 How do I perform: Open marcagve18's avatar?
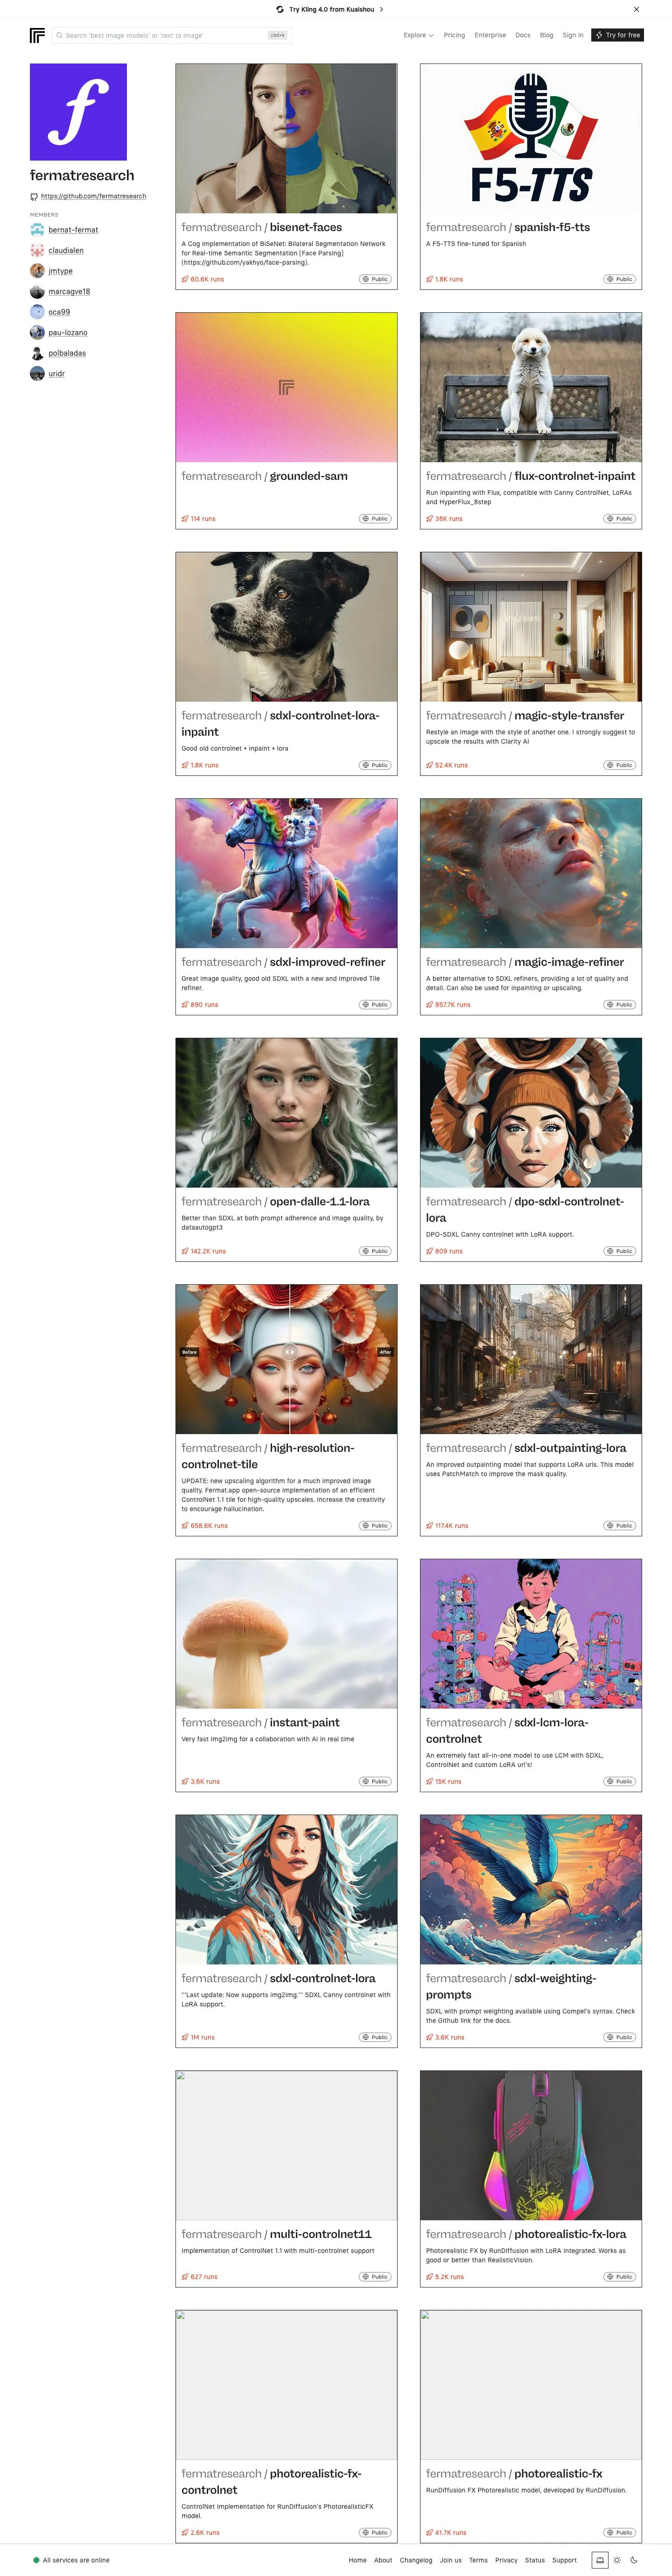(37, 291)
